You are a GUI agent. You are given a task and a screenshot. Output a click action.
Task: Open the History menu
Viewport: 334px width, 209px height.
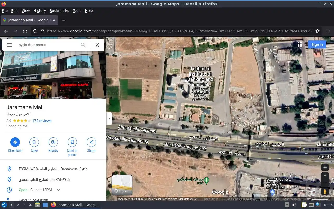pos(40,11)
